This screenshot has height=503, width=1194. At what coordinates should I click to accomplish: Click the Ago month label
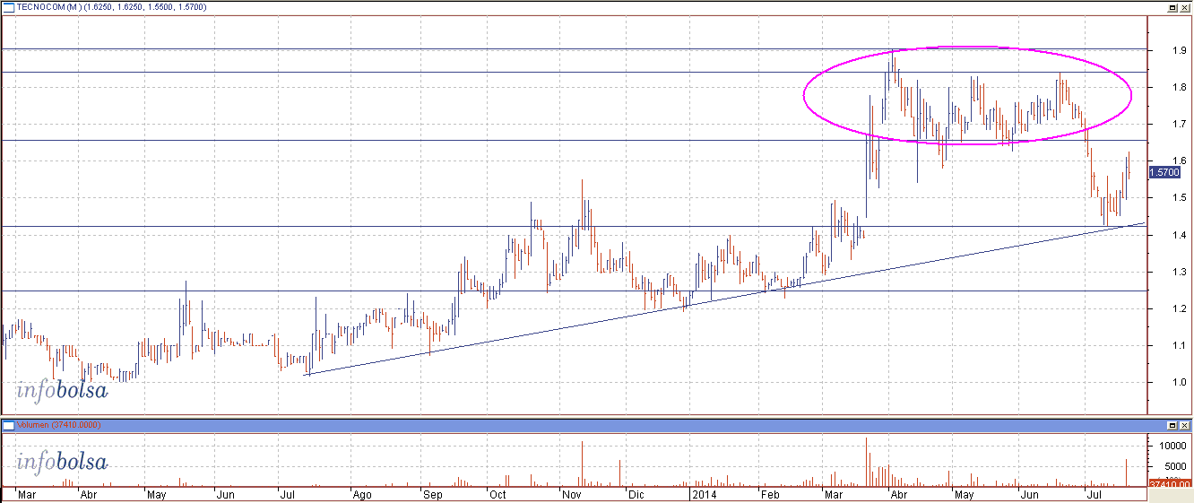pyautogui.click(x=362, y=495)
